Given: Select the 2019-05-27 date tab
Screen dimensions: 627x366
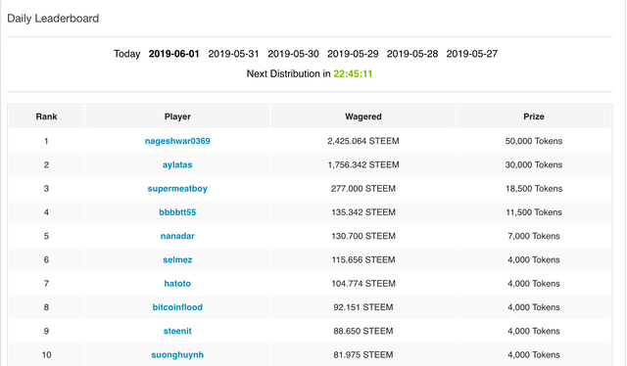Looking at the screenshot, I should [472, 54].
